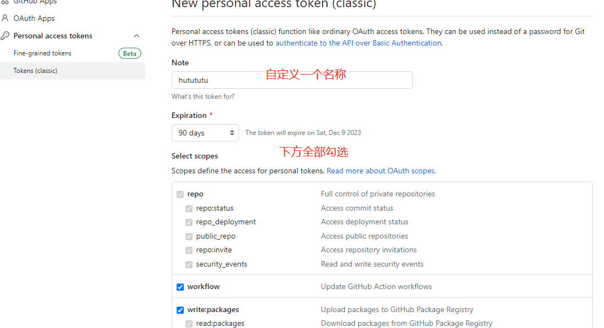604x328 pixels.
Task: Enable the public_repo checkbox
Action: click(189, 236)
